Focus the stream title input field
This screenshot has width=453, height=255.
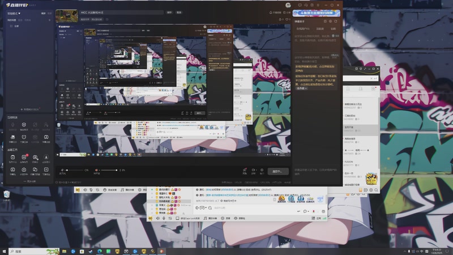(x=121, y=12)
